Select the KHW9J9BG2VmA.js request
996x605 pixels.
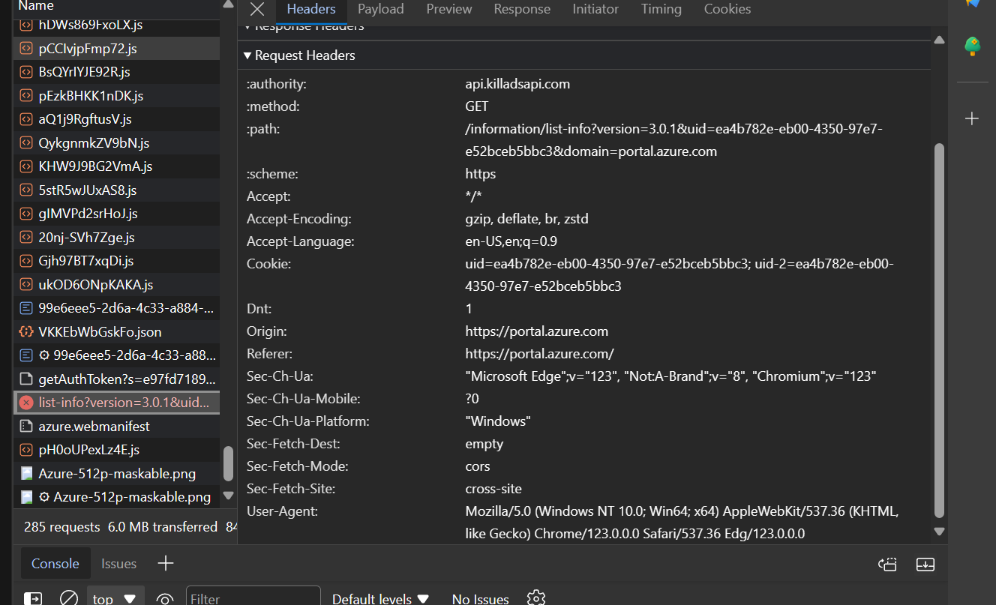(x=116, y=166)
